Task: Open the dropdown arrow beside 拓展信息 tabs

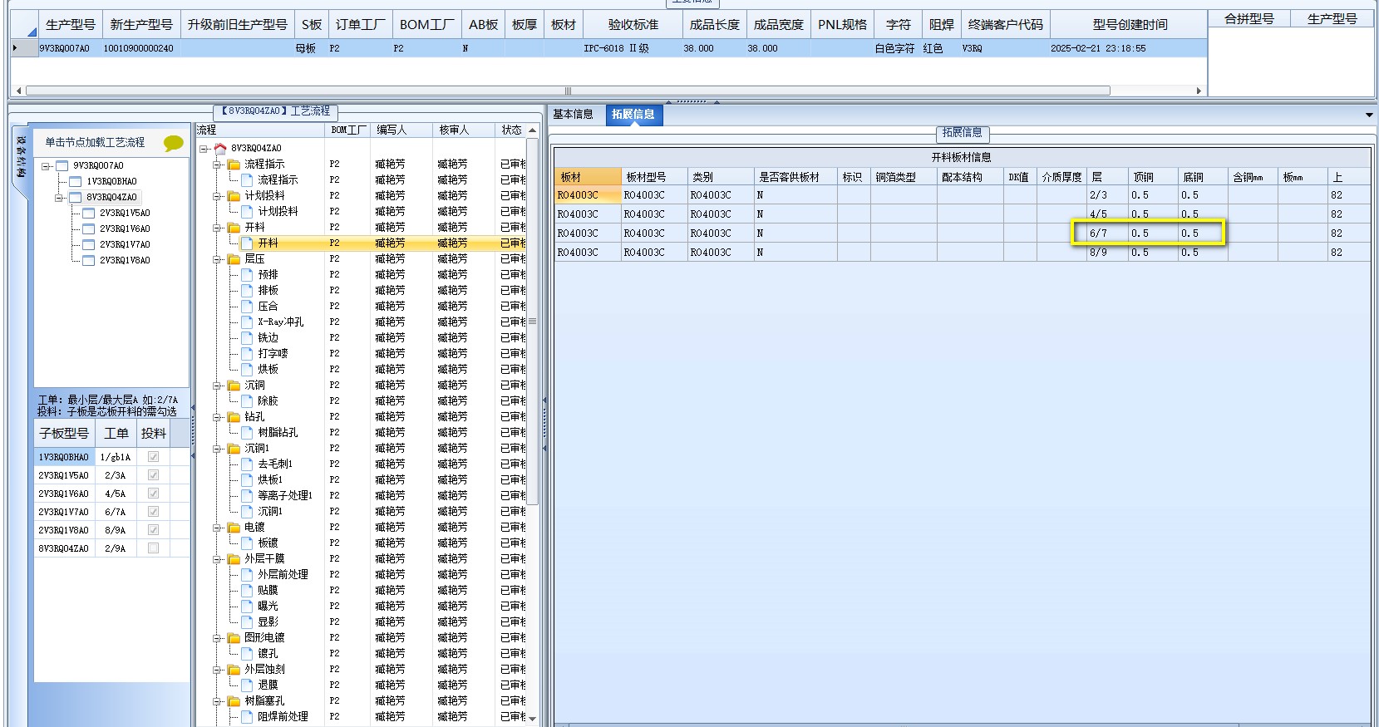Action: click(x=1368, y=115)
